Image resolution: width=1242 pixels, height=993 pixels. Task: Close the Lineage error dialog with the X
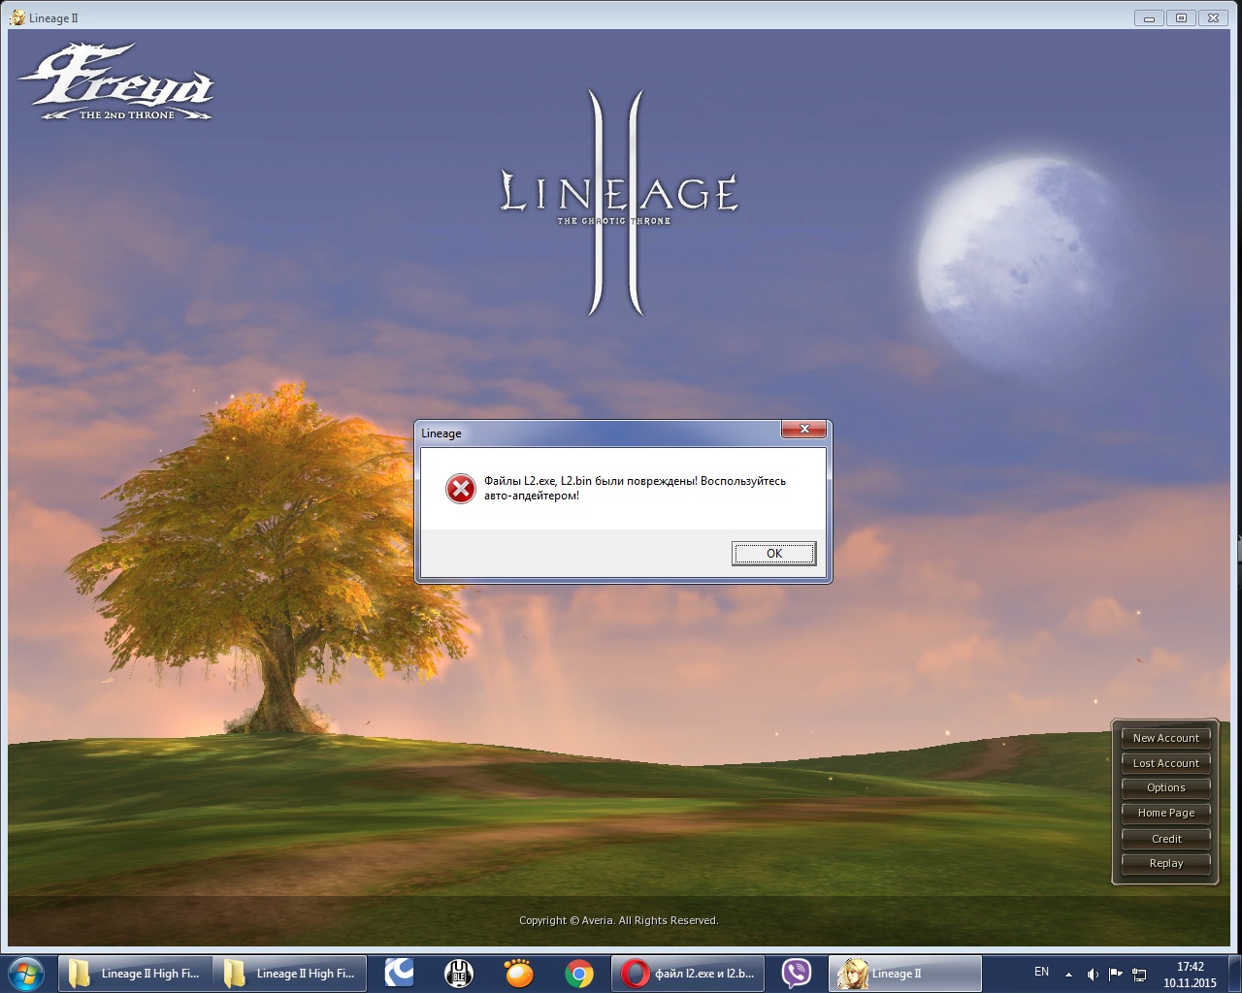803,429
